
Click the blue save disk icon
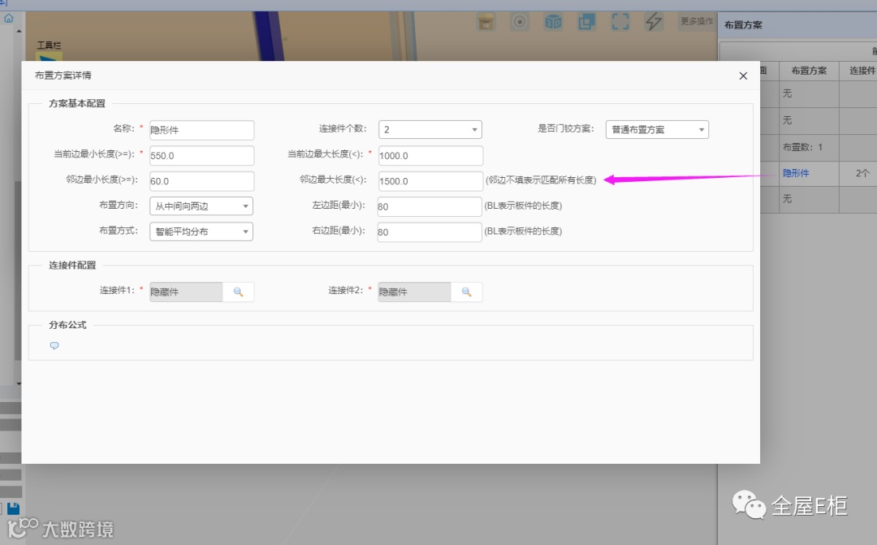click(14, 508)
